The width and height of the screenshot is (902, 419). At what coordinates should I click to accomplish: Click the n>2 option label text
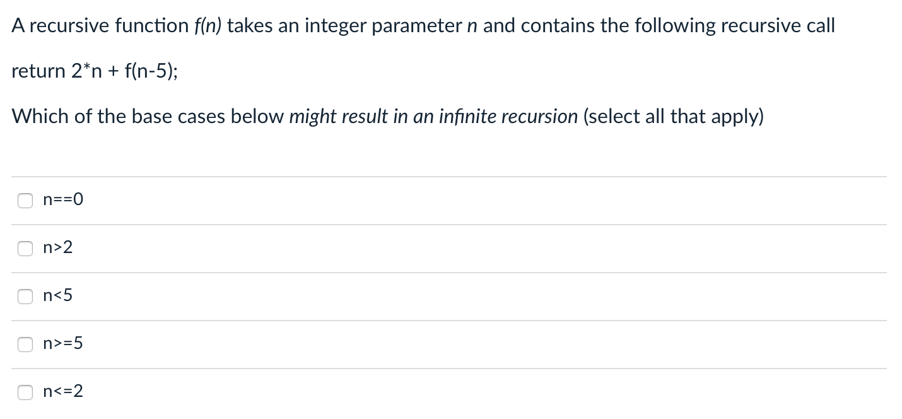[x=57, y=247]
